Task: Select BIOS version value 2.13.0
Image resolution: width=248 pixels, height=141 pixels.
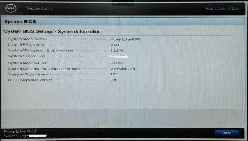Action: tap(115, 45)
